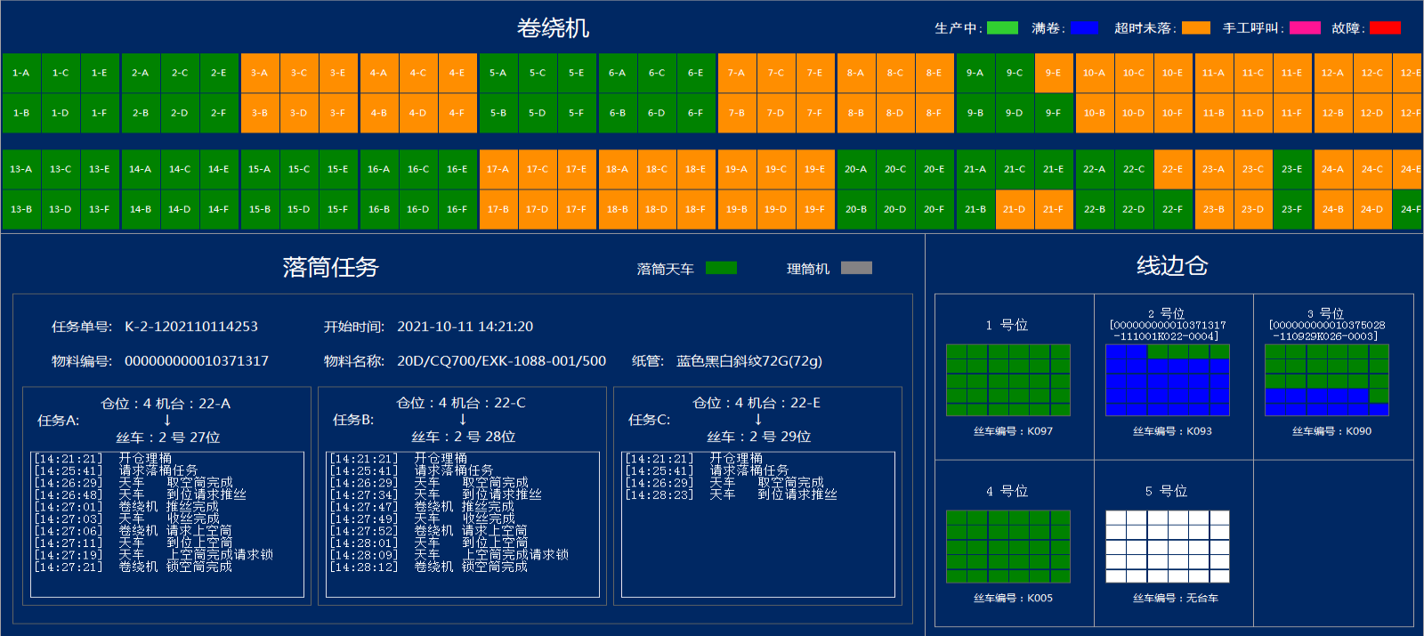The height and width of the screenshot is (636, 1424).
Task: Select winder cell 5-A
Action: (498, 73)
